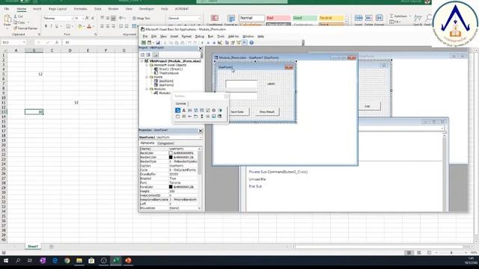
Task: Open the number format dropdown showing General
Action: pos(200,18)
